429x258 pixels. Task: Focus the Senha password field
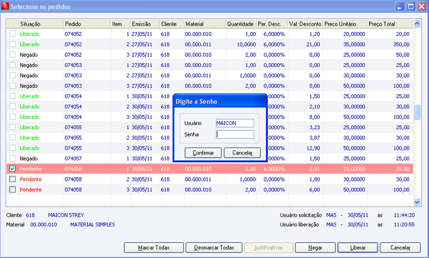[x=235, y=134]
